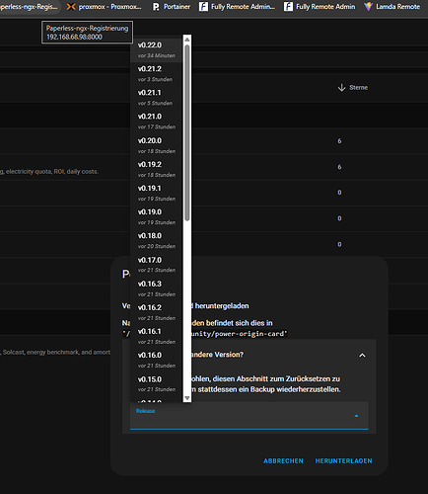Image resolution: width=428 pixels, height=494 pixels.
Task: Choose release v0.19.2
Action: 157,169
